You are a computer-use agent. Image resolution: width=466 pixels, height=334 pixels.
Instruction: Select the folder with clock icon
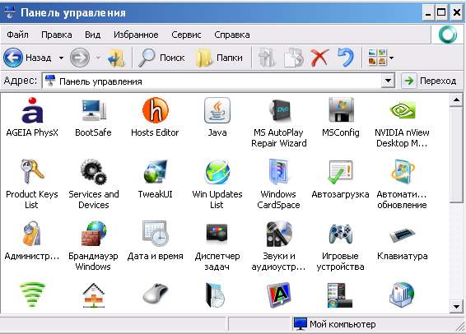tap(215, 295)
